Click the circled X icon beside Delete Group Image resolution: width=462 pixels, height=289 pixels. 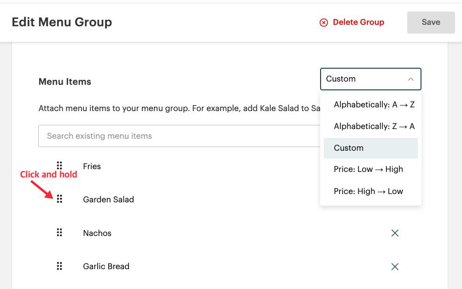click(x=324, y=22)
